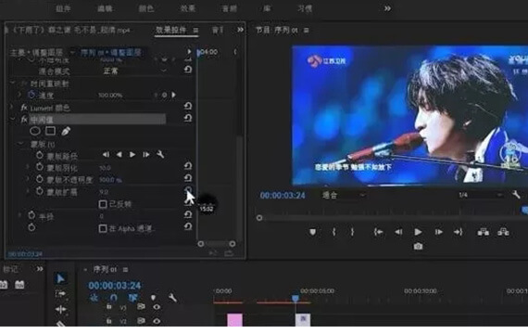Image resolution: width=528 pixels, height=334 pixels.
Task: Open the blend mode 正常 dropdown
Action: tap(134, 71)
